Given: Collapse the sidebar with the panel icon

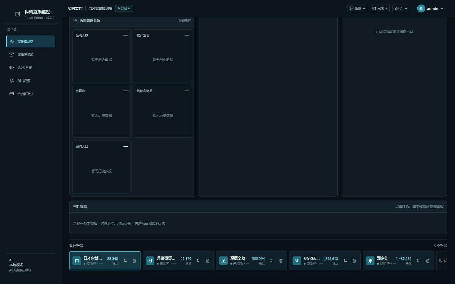Looking at the screenshot, I should click(18, 14).
